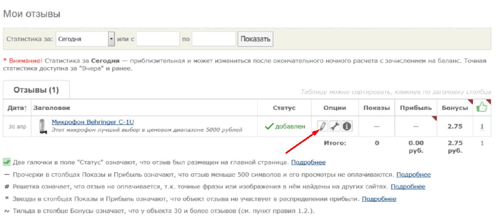
Task: Click the end date field after 'по'
Action: pos(214,39)
